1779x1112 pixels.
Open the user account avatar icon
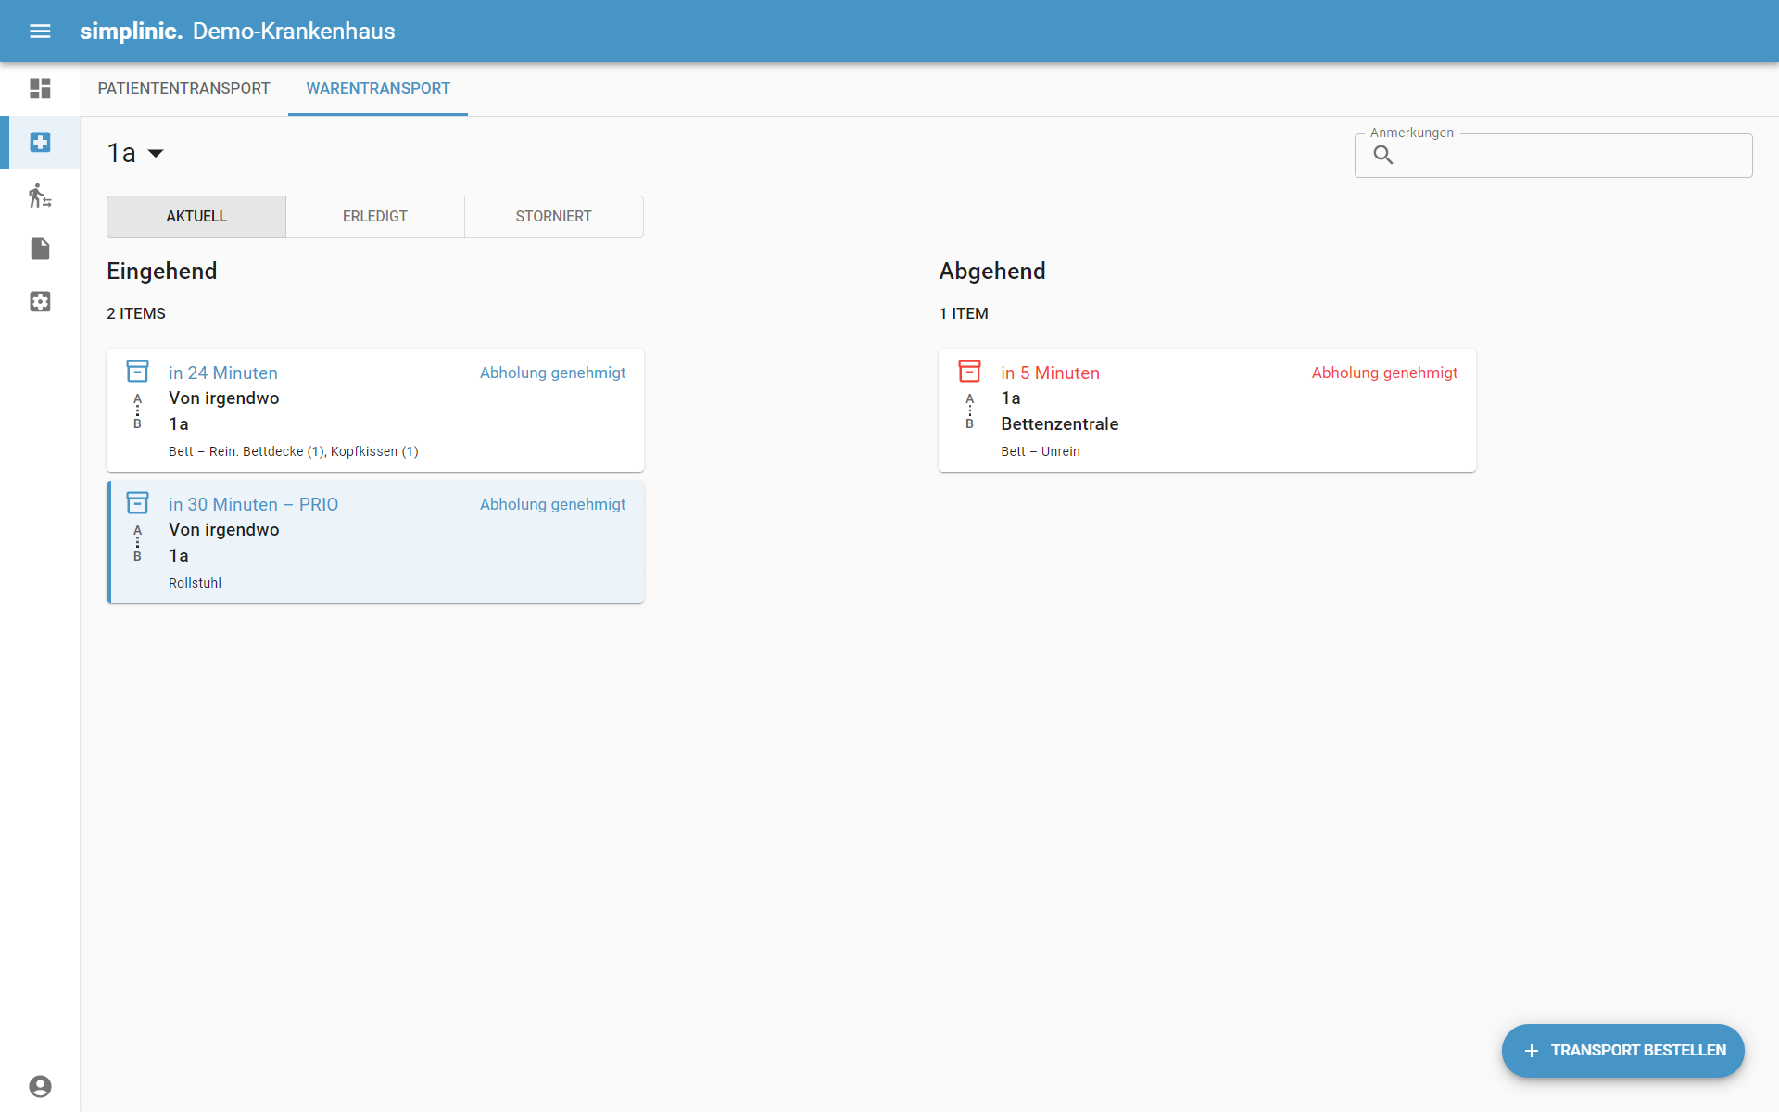(40, 1086)
